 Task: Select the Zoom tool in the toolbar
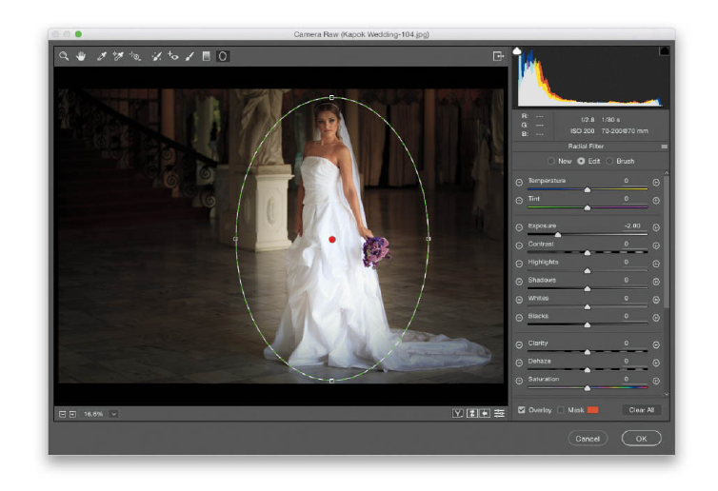[x=64, y=57]
